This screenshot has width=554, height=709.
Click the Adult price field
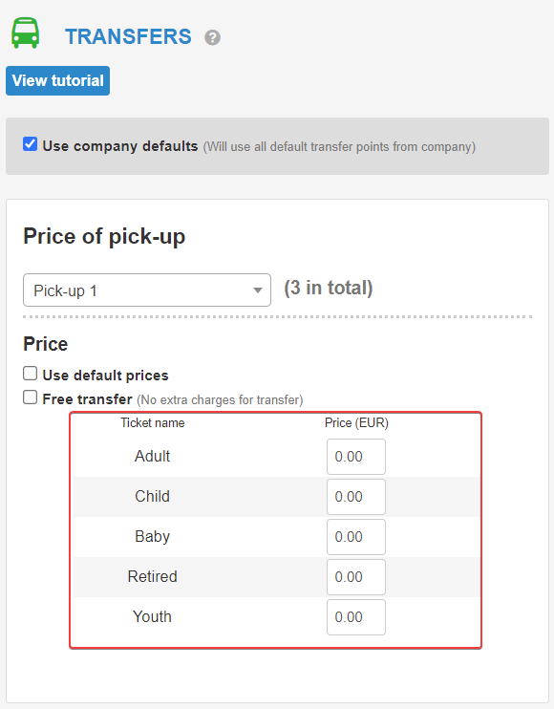point(356,457)
